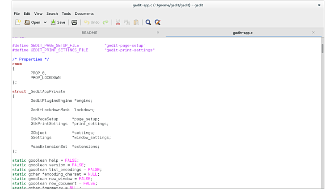Click the Open folder icon

(x=27, y=22)
